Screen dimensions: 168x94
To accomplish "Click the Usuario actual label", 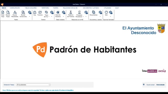I will coord(150,85).
